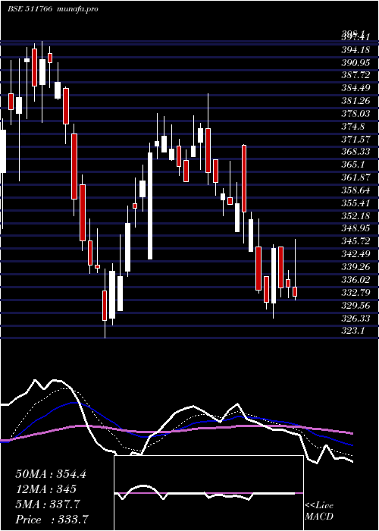Select the 374.8 price label

tap(353, 127)
